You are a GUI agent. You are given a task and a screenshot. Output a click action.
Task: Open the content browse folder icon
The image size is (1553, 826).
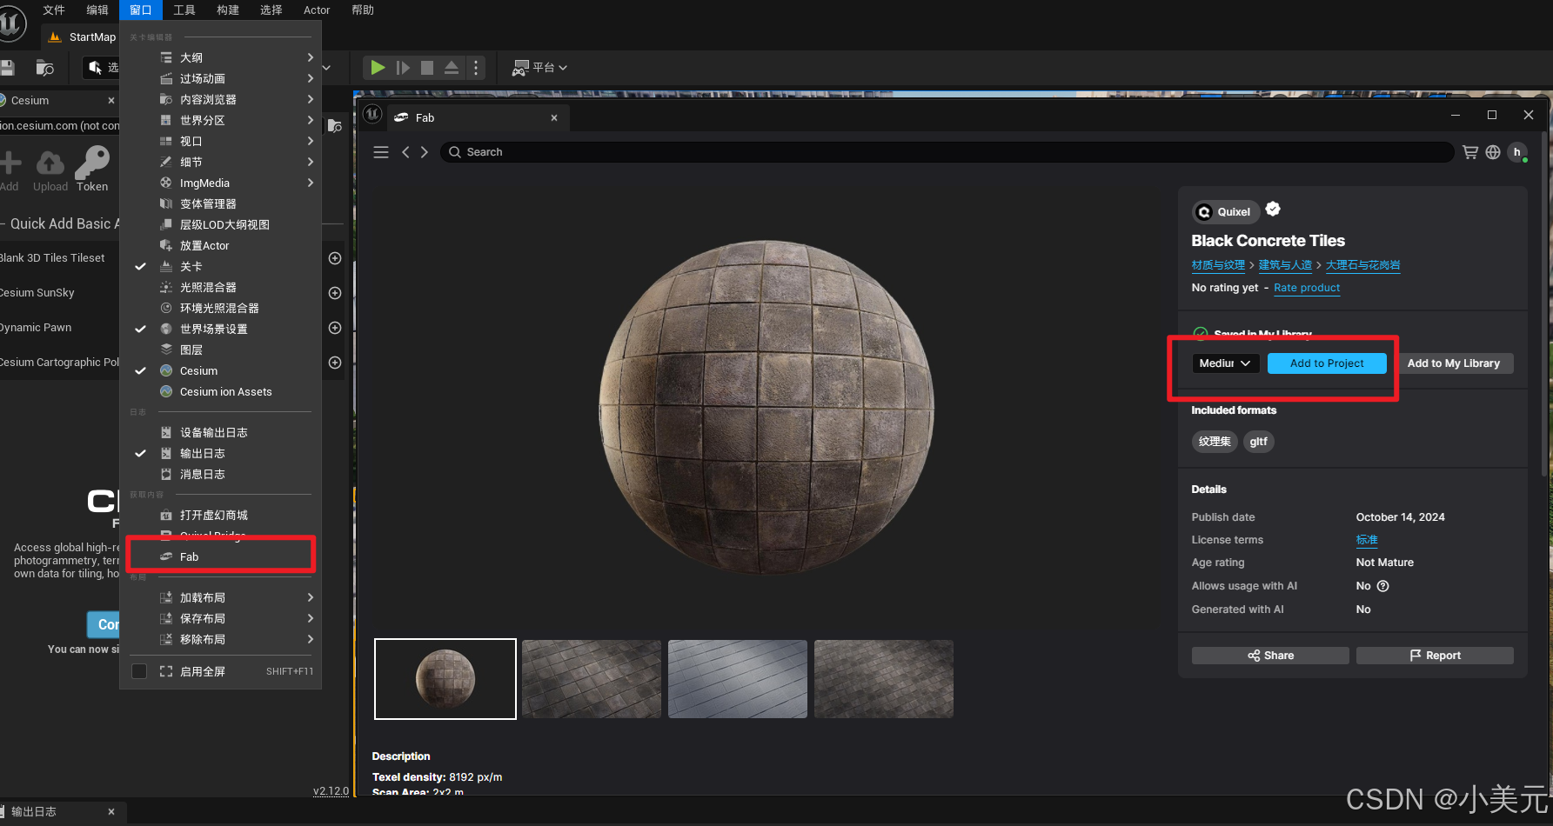[45, 68]
